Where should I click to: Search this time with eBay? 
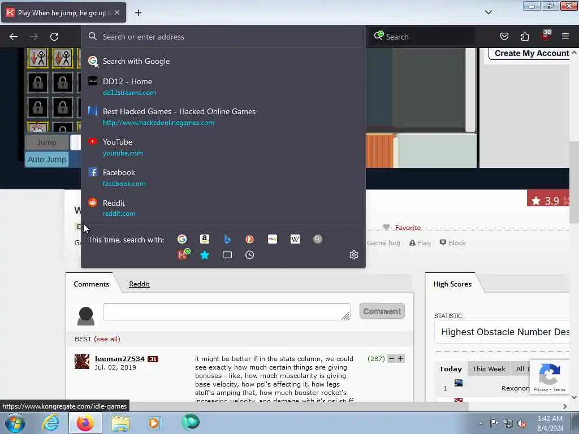(273, 239)
